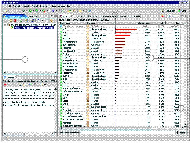
Task: Open the Profile launch dropdown arrow
Action: pyautogui.click(x=40, y=11)
